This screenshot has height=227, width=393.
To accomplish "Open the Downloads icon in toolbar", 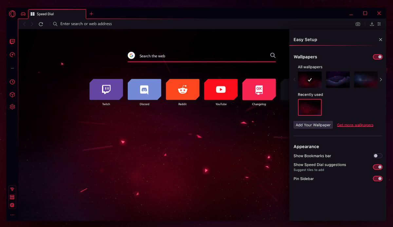I will point(372,24).
